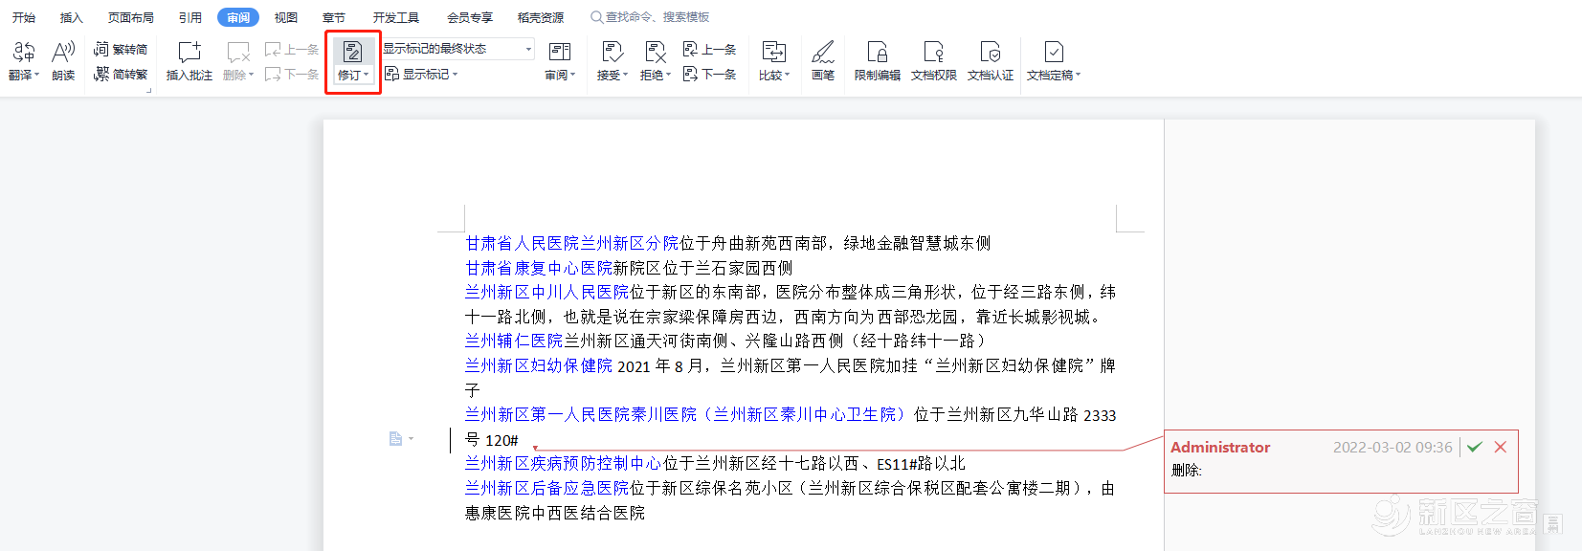1582x551 pixels.
Task: Insert a comment with 插入批注
Action: coord(189,61)
